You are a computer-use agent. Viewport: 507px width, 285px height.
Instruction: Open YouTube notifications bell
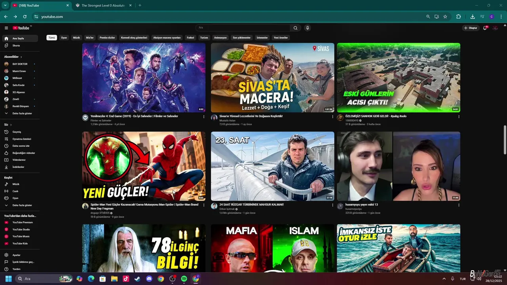coord(485,28)
